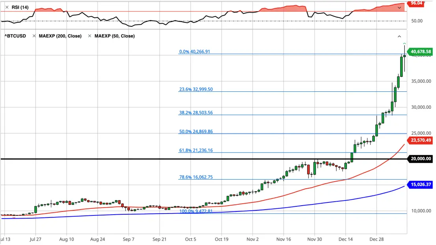Viewport: 436px width, 245px height.
Task: Select the 61.8% 21,236.16 Fibonacci label
Action: point(196,150)
